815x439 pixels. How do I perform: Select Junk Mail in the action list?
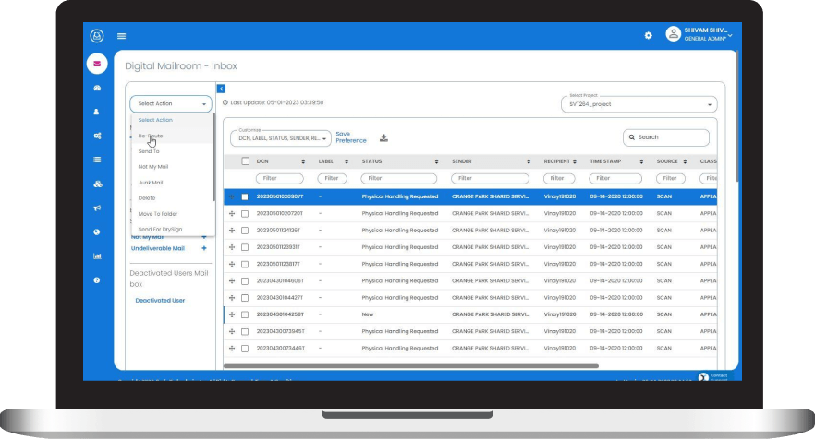coord(152,183)
